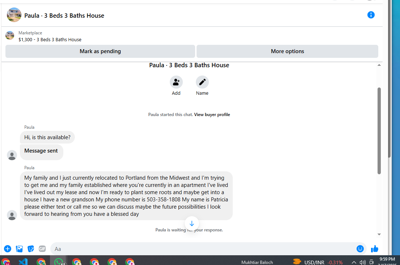Click the browser page scrollbar at the window's edge
This screenshot has height=265, width=400.
(x=389, y=79)
